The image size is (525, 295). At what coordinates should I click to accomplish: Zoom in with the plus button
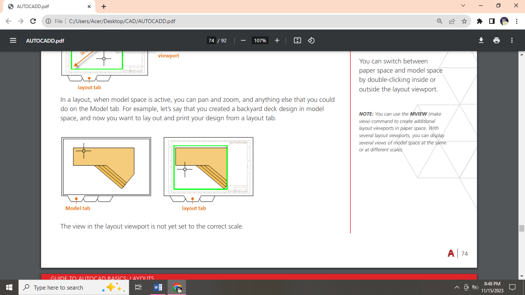(277, 40)
